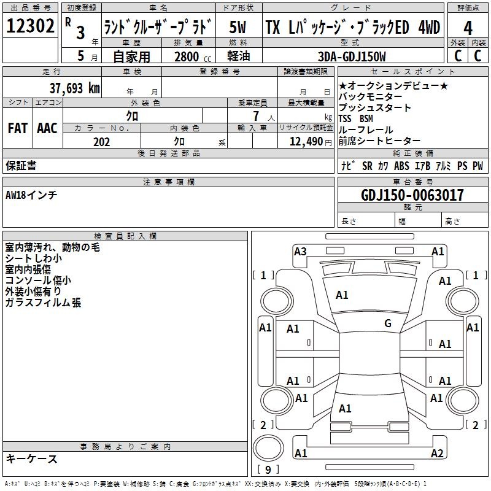Viewport: 491px width, 491px height.
Task: Click the A1 mark on the car hood
Action: 342,295
